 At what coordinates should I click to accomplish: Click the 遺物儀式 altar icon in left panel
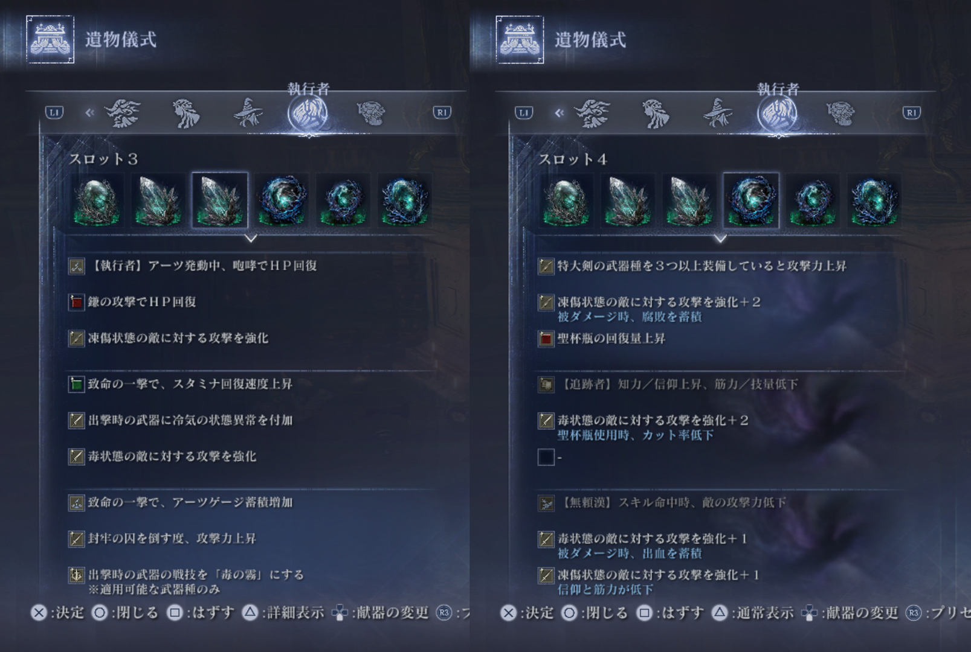[50, 40]
